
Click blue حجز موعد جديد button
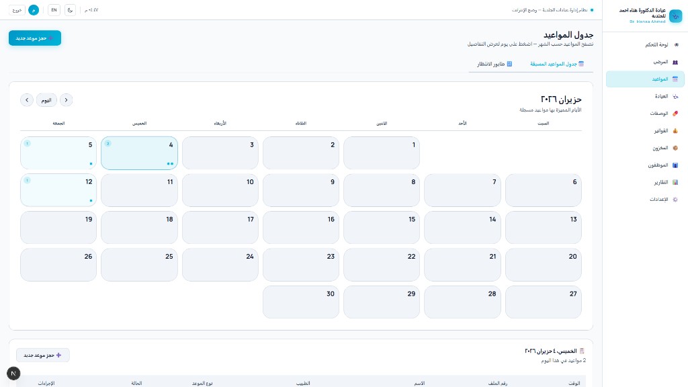(35, 38)
